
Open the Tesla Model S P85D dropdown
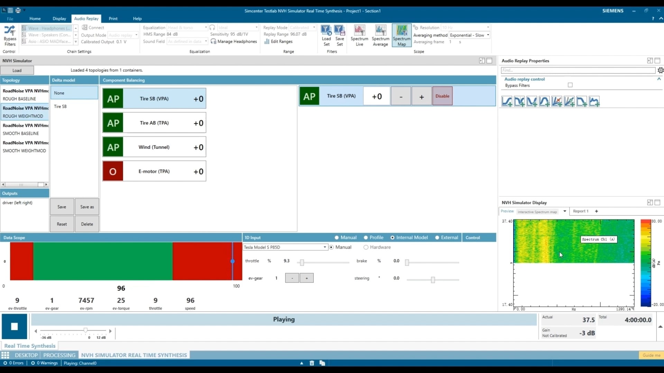pos(325,247)
